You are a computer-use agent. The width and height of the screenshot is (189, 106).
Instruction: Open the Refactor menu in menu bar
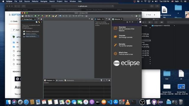pyautogui.click(x=35, y=1)
